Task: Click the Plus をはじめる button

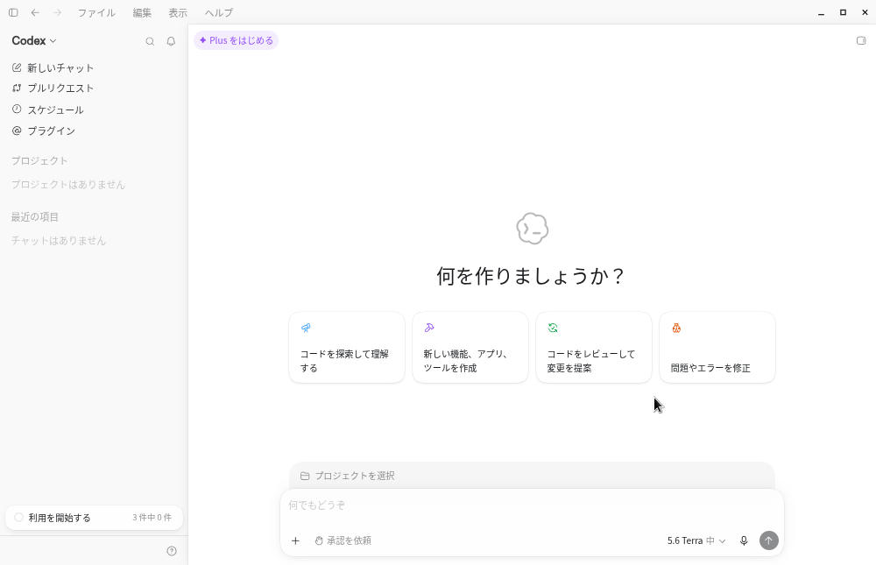Action: click(x=237, y=40)
